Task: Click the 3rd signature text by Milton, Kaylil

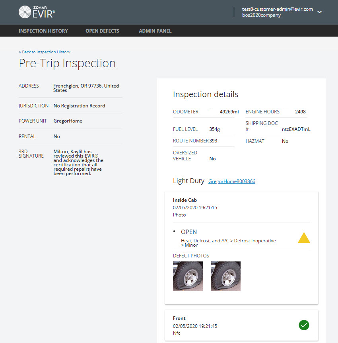Action: [x=78, y=162]
